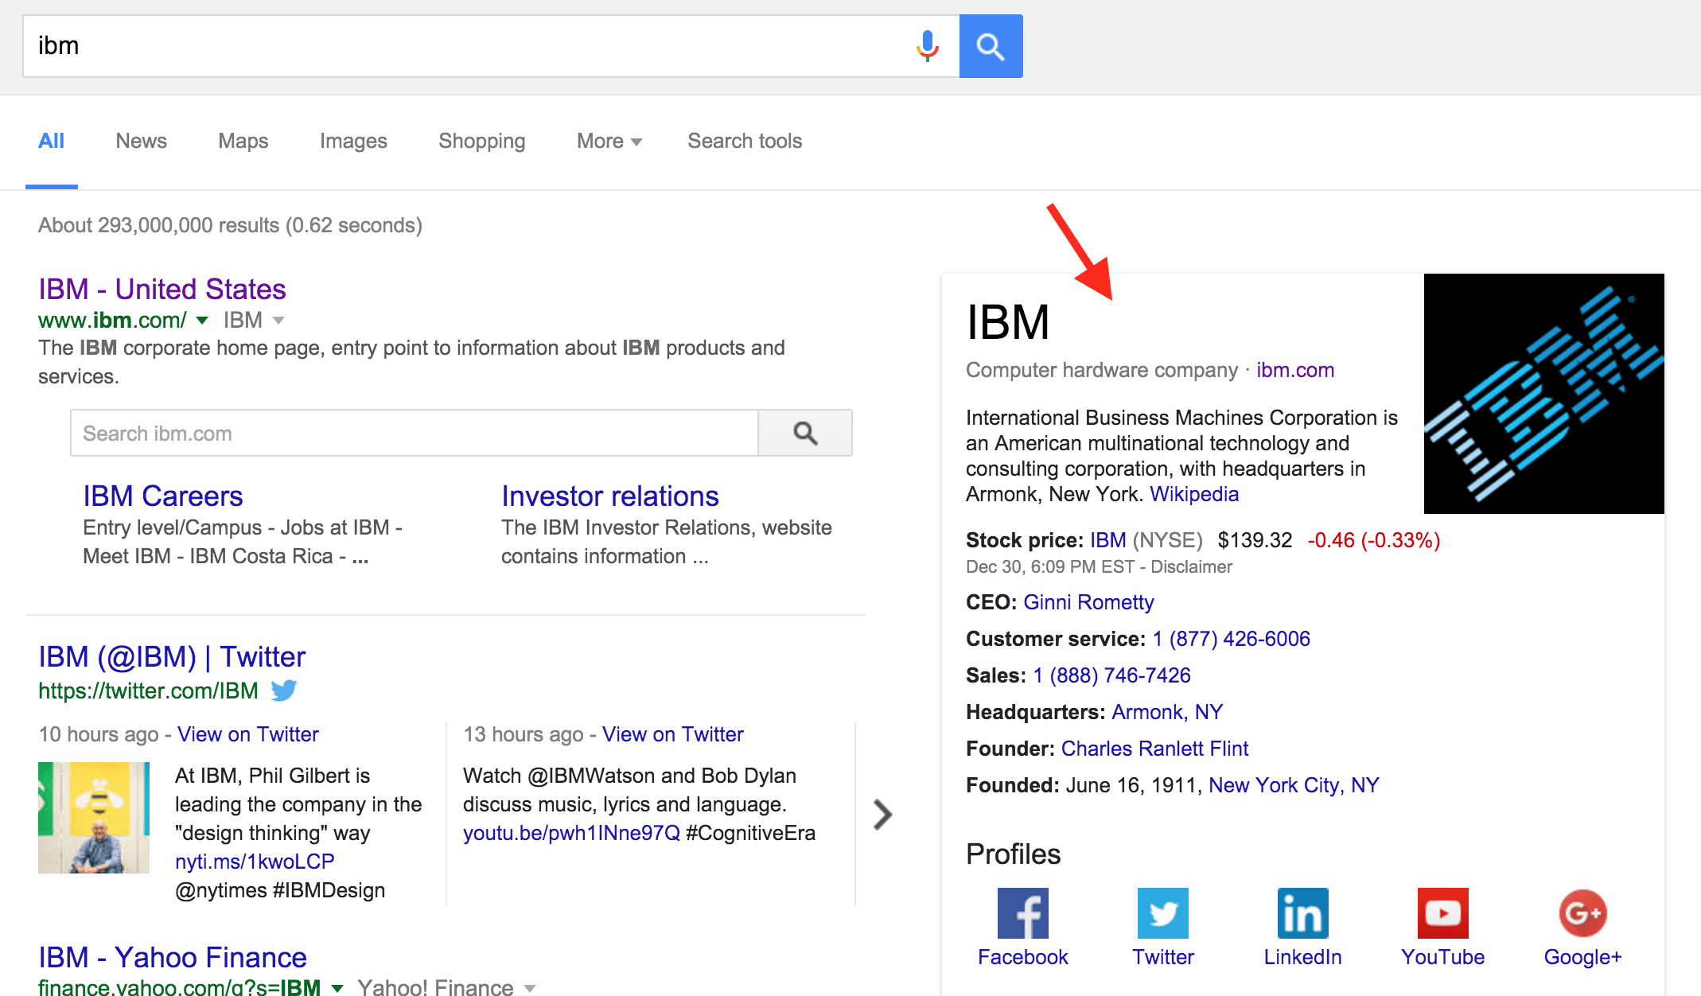
Task: Click the Twitter bird icon next to twitter.com/IBM
Action: pos(284,690)
